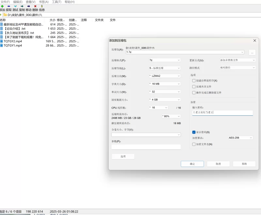
Task: Select the TQTGY1.mp4 file row
Action: click(39, 45)
